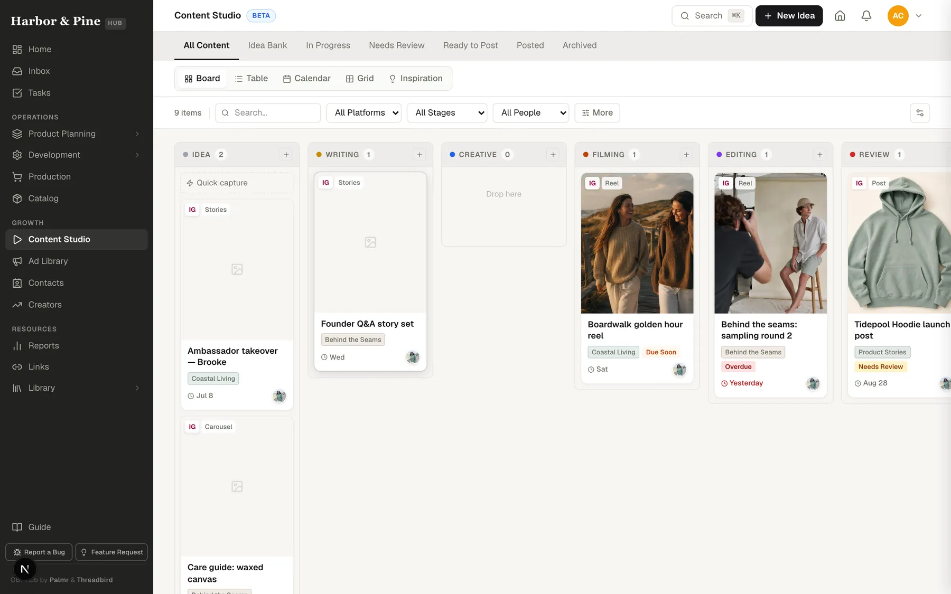The width and height of the screenshot is (951, 594).
Task: Expand Library submenu
Action: [137, 388]
